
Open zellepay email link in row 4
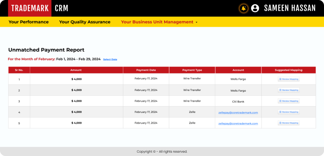click(x=238, y=112)
